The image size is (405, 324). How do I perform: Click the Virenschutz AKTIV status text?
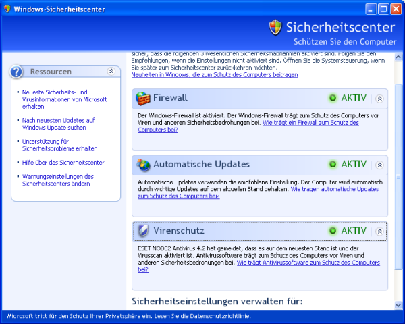click(354, 231)
